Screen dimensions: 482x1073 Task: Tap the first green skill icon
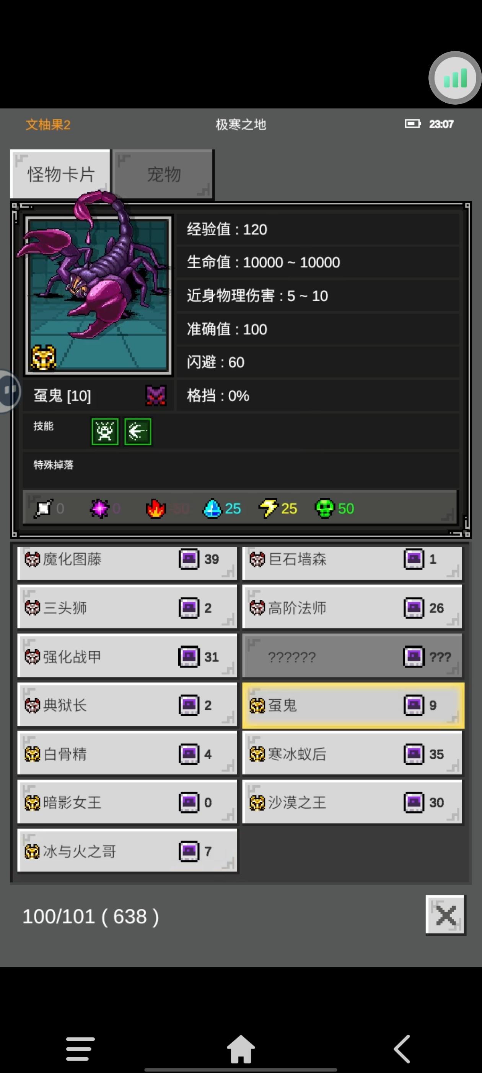[x=105, y=431]
